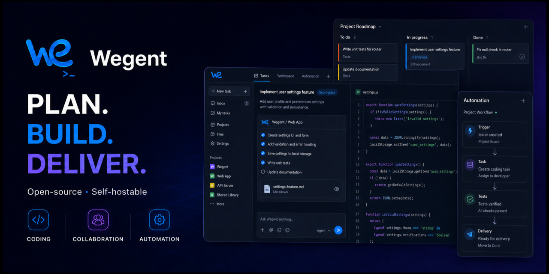Click the 'In progress' status badge on task title
Viewport: 549px width, 274px height.
pos(327,92)
